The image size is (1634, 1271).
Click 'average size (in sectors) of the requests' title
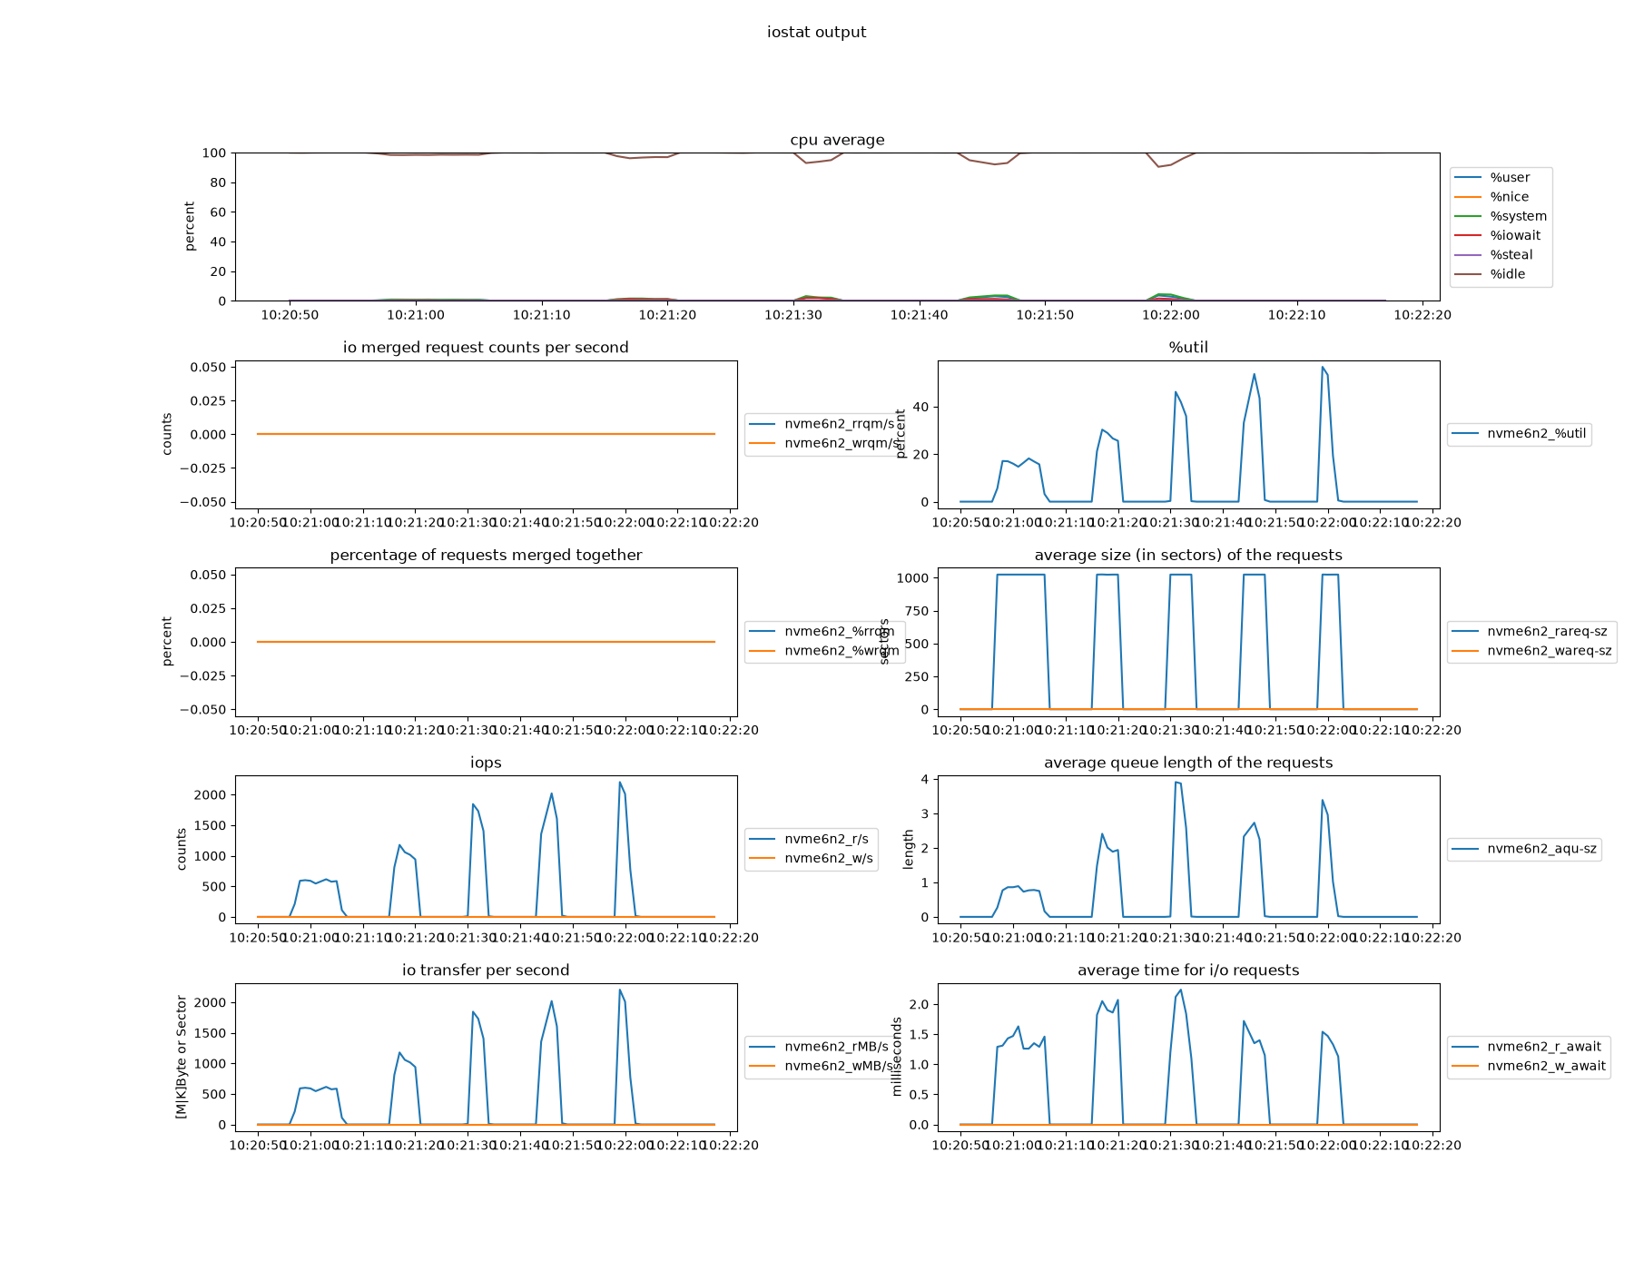tap(1188, 556)
